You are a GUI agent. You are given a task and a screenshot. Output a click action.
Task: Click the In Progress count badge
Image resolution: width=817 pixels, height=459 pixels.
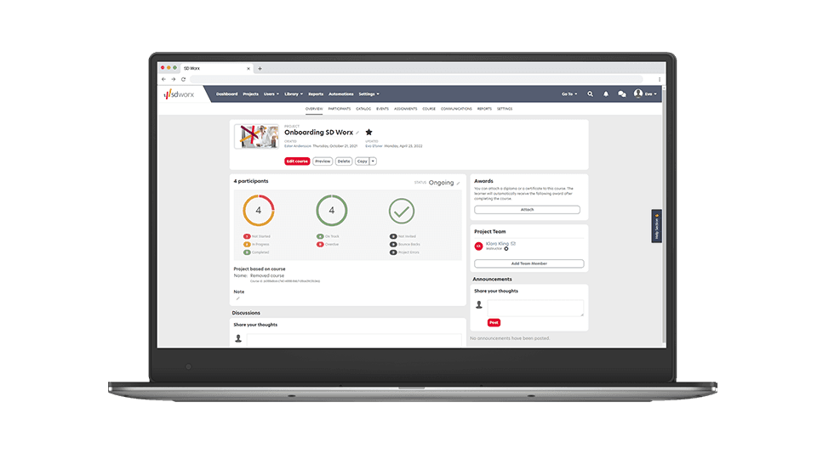tap(247, 244)
